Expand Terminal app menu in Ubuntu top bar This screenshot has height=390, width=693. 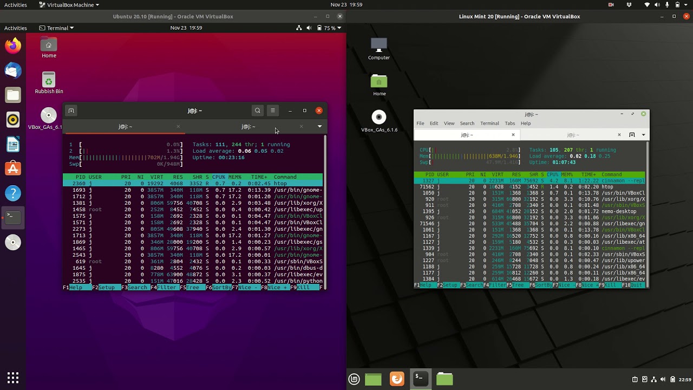(57, 28)
